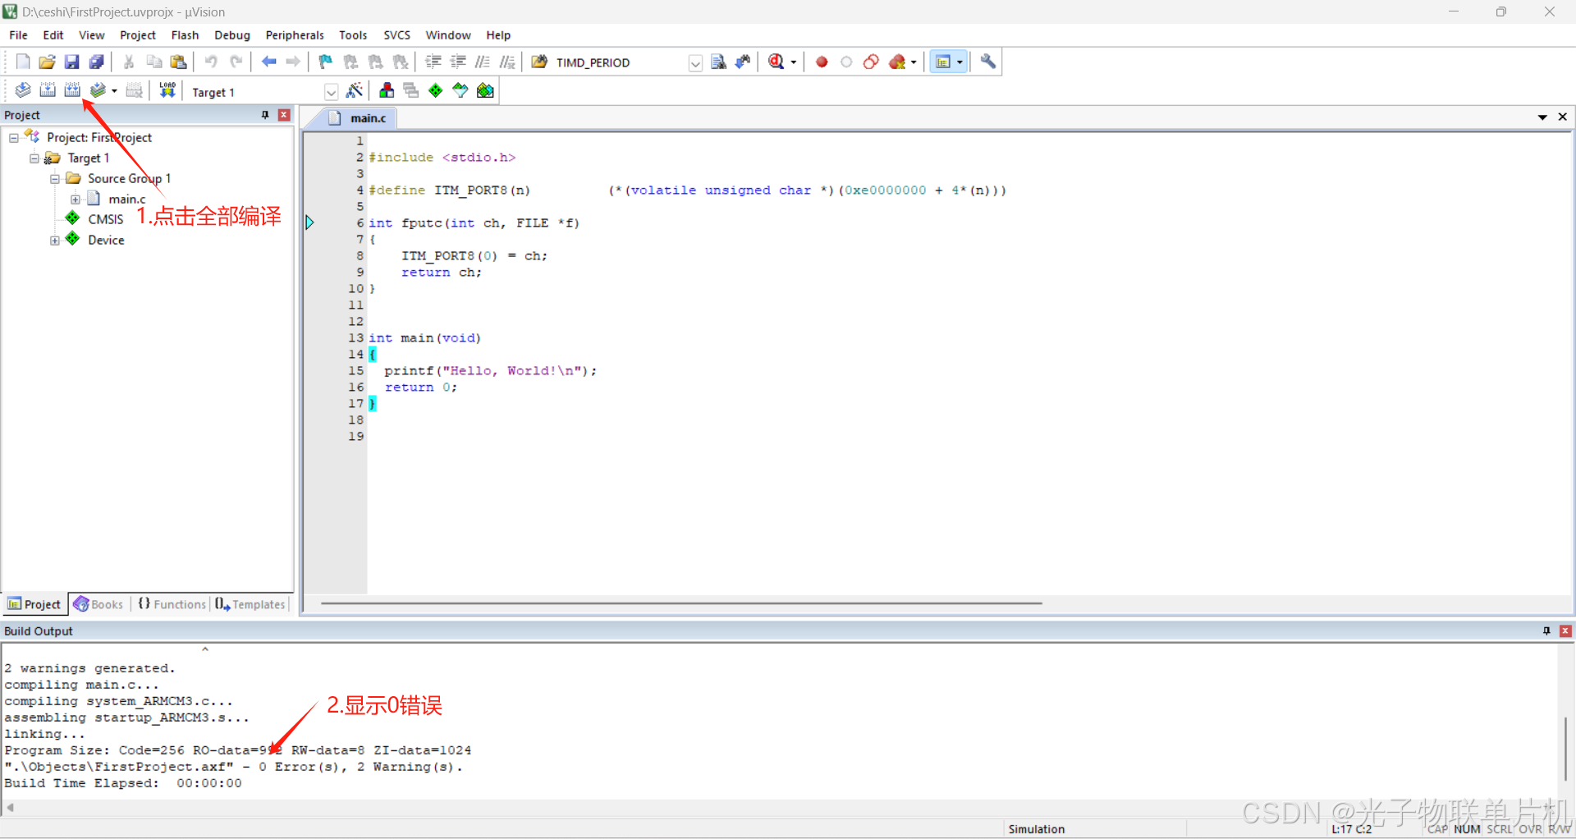Image resolution: width=1576 pixels, height=839 pixels.
Task: Save the current file
Action: 71,62
